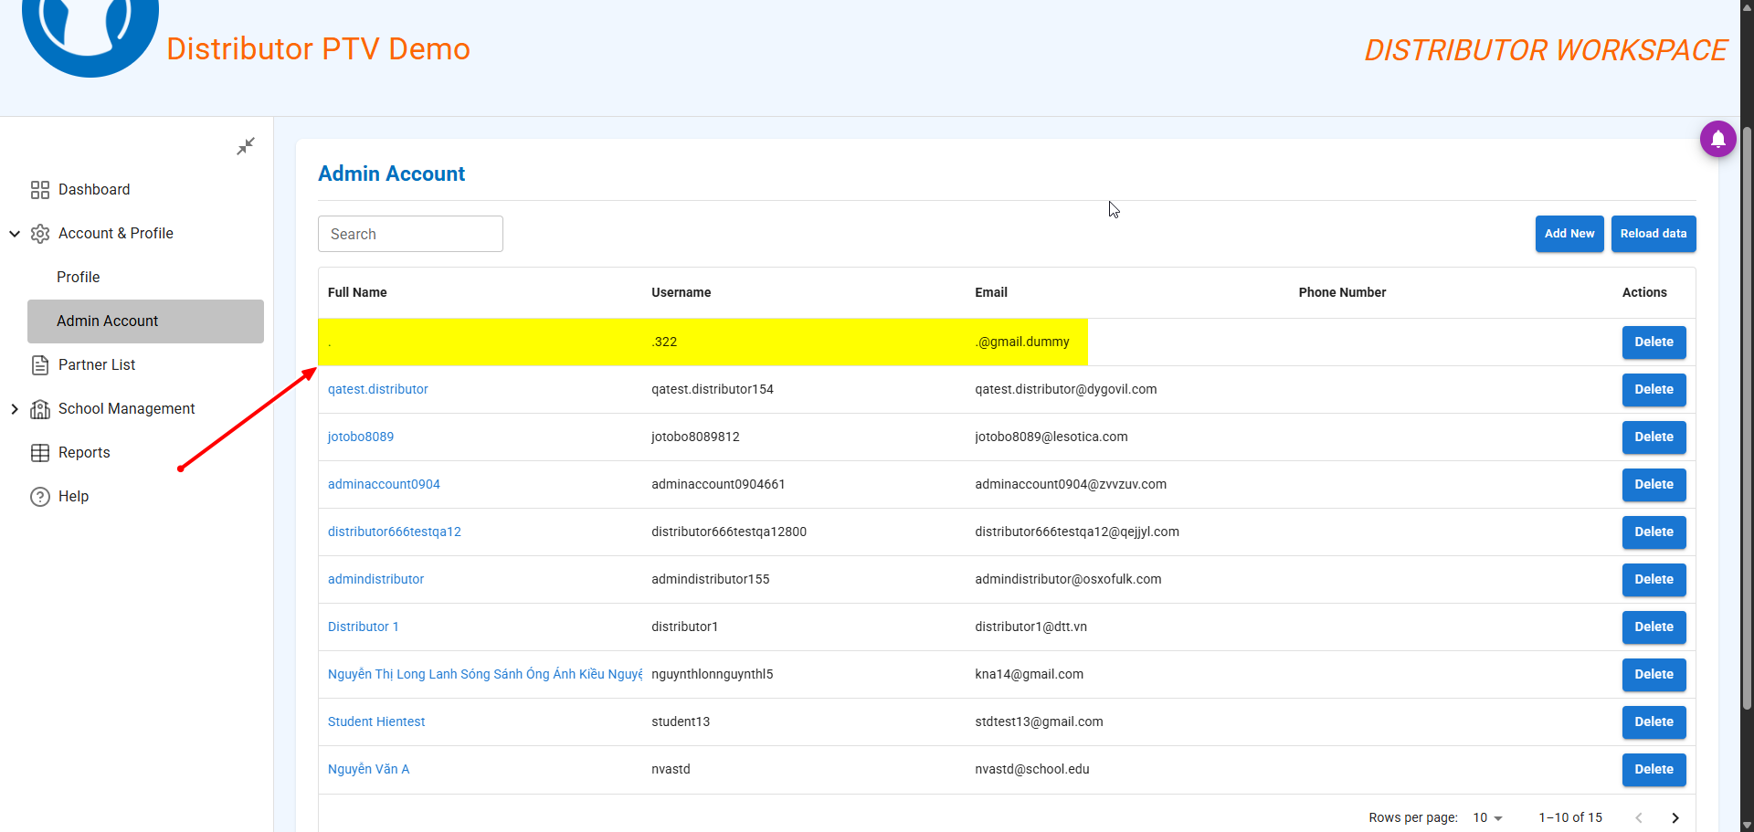Click the Partner List document icon
1754x832 pixels.
(x=40, y=365)
